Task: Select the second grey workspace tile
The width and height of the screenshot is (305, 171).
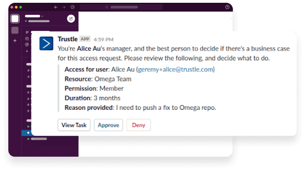Action: (15, 31)
